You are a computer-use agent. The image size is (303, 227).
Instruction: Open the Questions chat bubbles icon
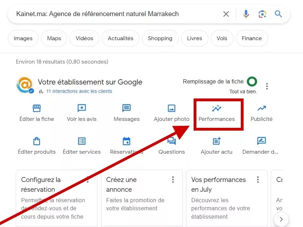(x=171, y=141)
